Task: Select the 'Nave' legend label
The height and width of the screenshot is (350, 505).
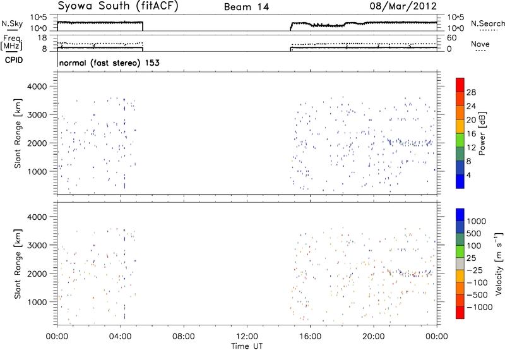Action: coord(480,44)
